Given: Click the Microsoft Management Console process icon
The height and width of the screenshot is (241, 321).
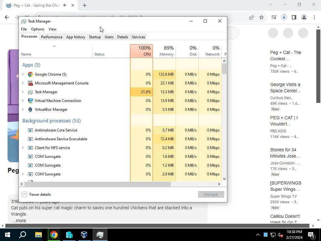Looking at the screenshot, I should pos(30,83).
